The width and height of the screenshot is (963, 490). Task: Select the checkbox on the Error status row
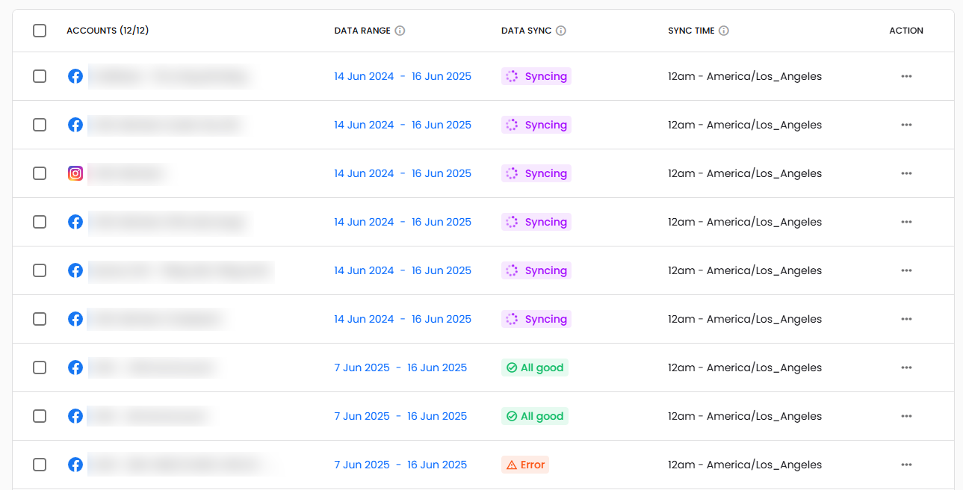(40, 465)
